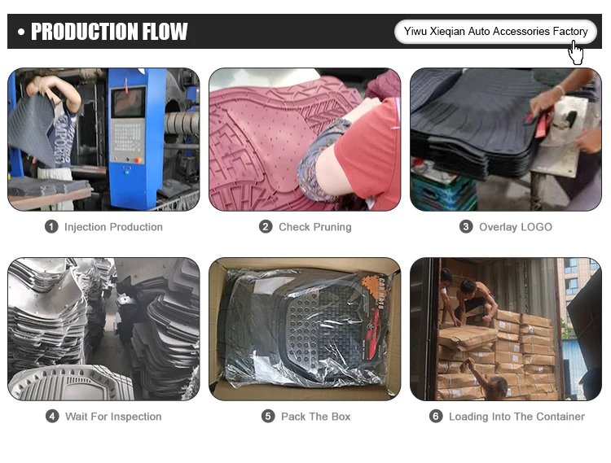Click the number 1 circle icon

51,226
